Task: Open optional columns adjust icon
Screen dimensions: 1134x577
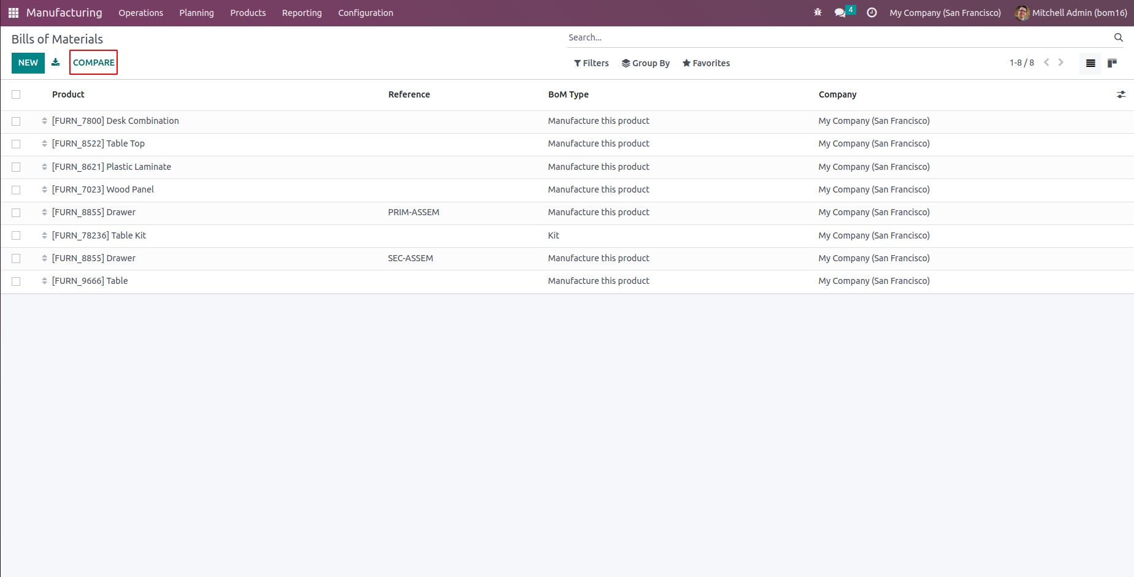Action: (x=1121, y=94)
